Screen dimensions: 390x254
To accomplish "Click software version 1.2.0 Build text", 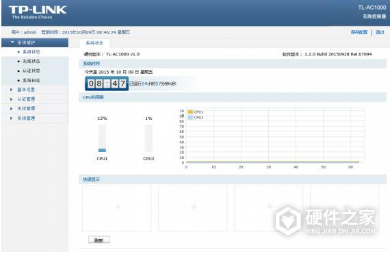I will tap(338, 54).
